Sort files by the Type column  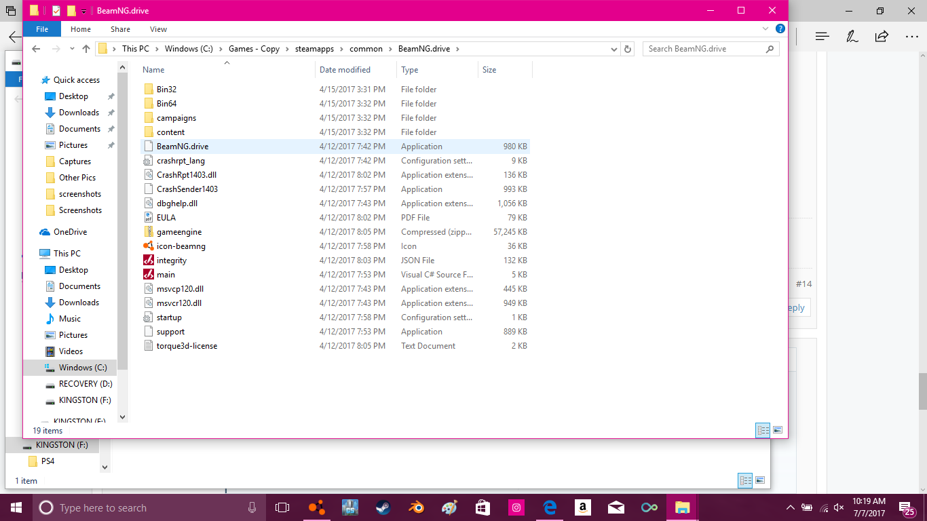[x=437, y=70]
